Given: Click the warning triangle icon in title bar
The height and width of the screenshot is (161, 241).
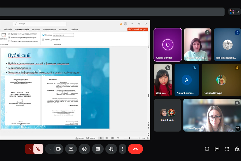Looking at the screenshot, I should click(x=121, y=24).
